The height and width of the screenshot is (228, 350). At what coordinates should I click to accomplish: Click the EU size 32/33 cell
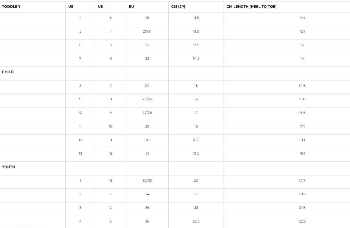(x=147, y=181)
